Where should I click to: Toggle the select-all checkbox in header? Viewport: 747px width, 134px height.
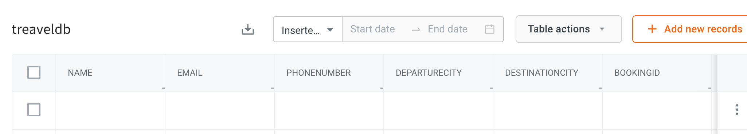click(34, 72)
